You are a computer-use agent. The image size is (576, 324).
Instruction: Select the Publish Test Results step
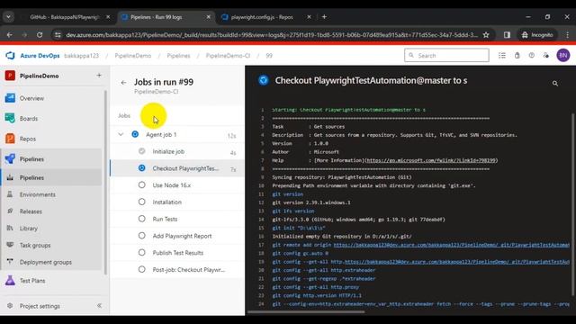pos(177,253)
